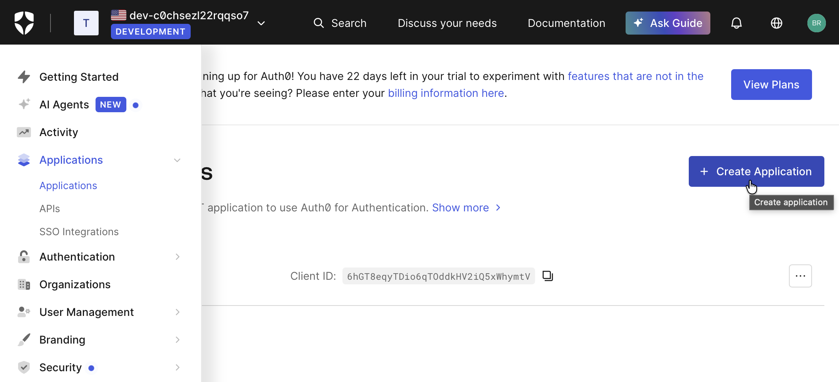839x382 pixels.
Task: Collapse the Applications section chevron
Action: [177, 160]
